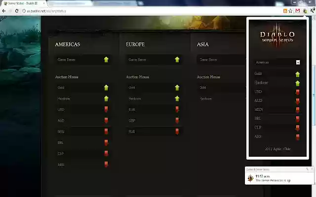316x197 pixels.
Task: Select the Server Status - Diablo III tab
Action: [24, 3]
